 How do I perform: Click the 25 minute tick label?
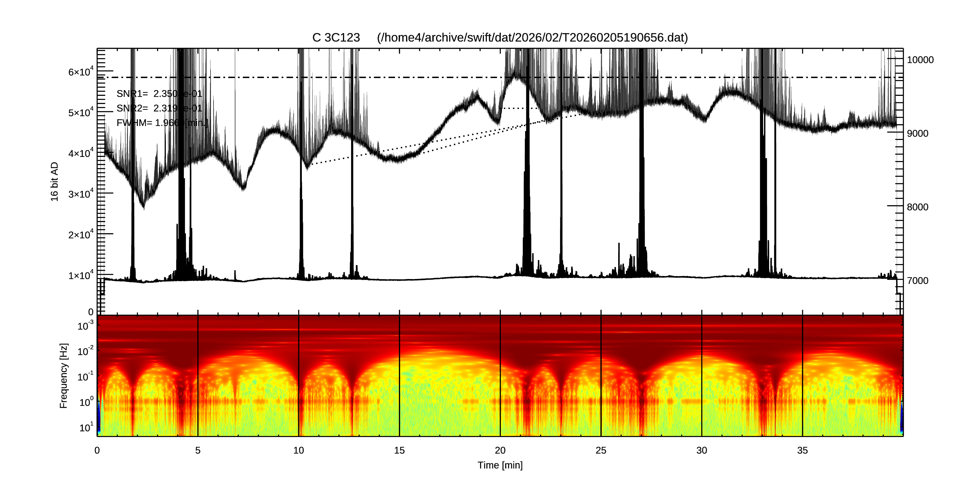[601, 450]
